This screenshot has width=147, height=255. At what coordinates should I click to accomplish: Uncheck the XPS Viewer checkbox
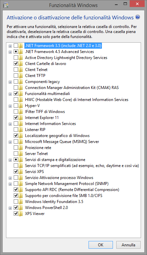pyautogui.click(x=16, y=214)
